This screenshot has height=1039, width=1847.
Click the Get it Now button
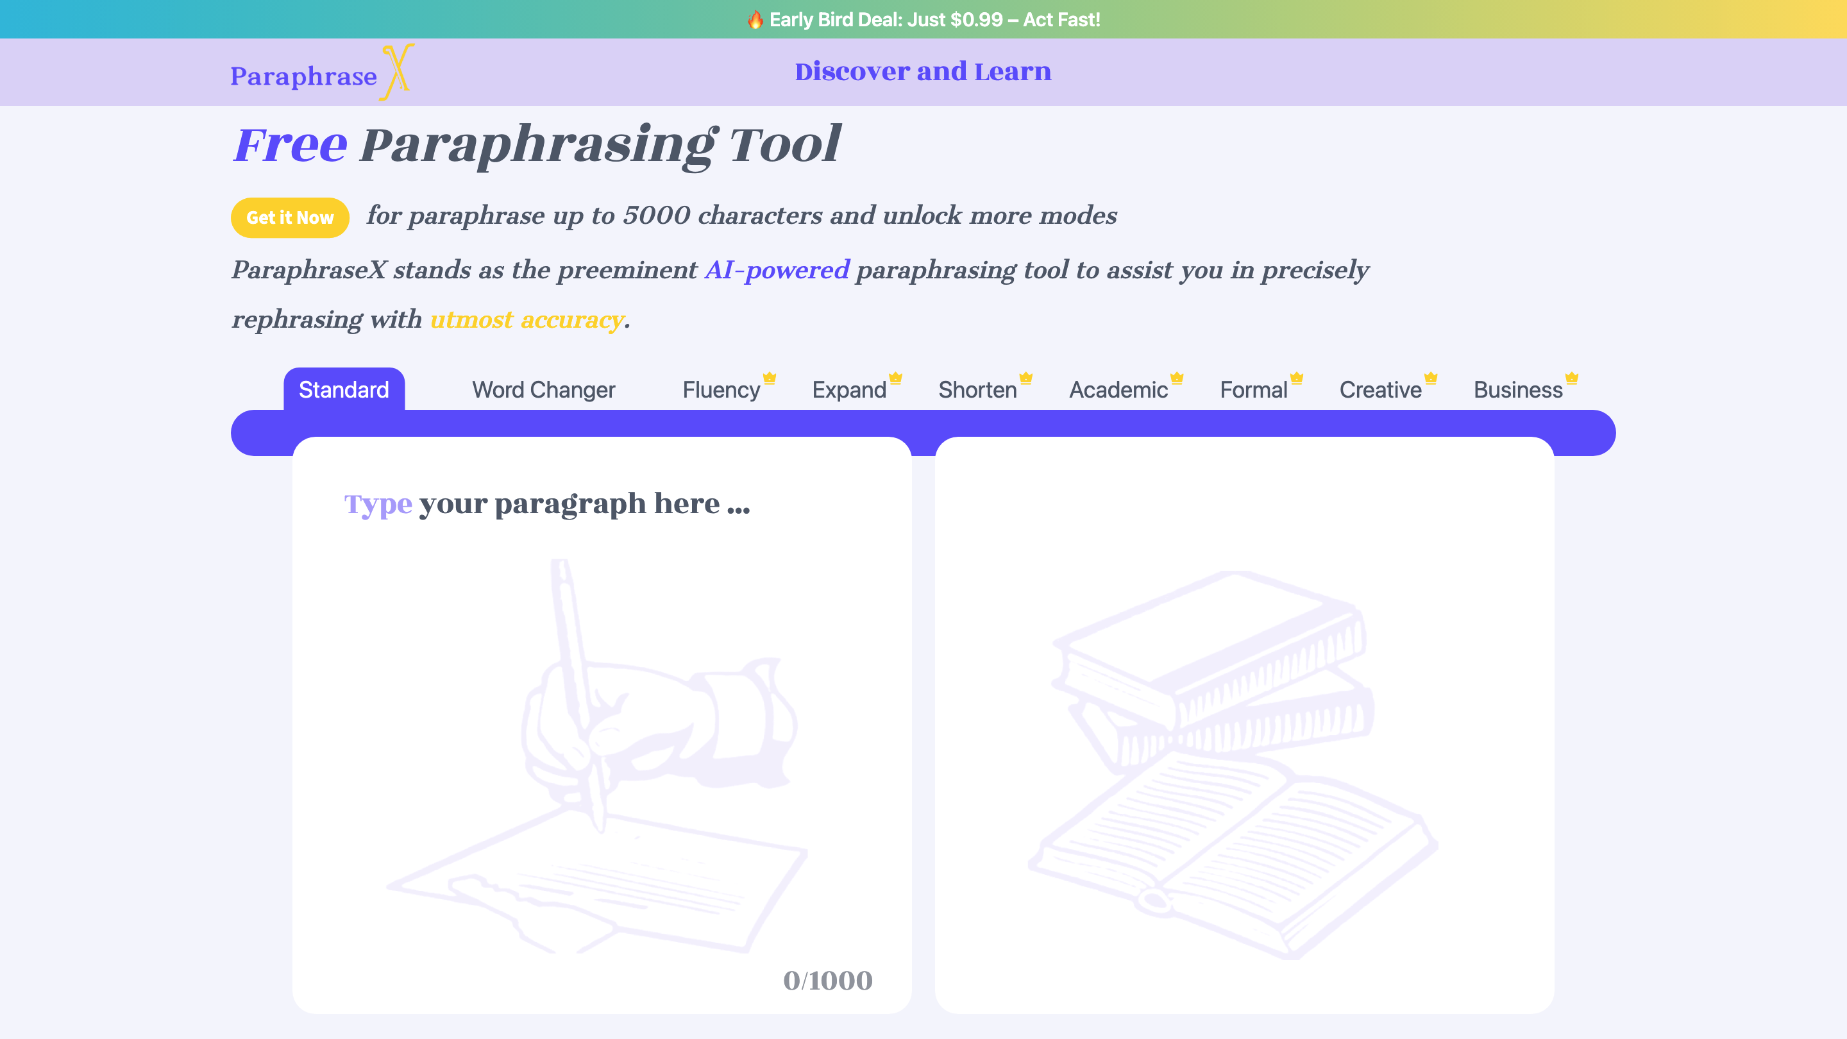(x=289, y=217)
